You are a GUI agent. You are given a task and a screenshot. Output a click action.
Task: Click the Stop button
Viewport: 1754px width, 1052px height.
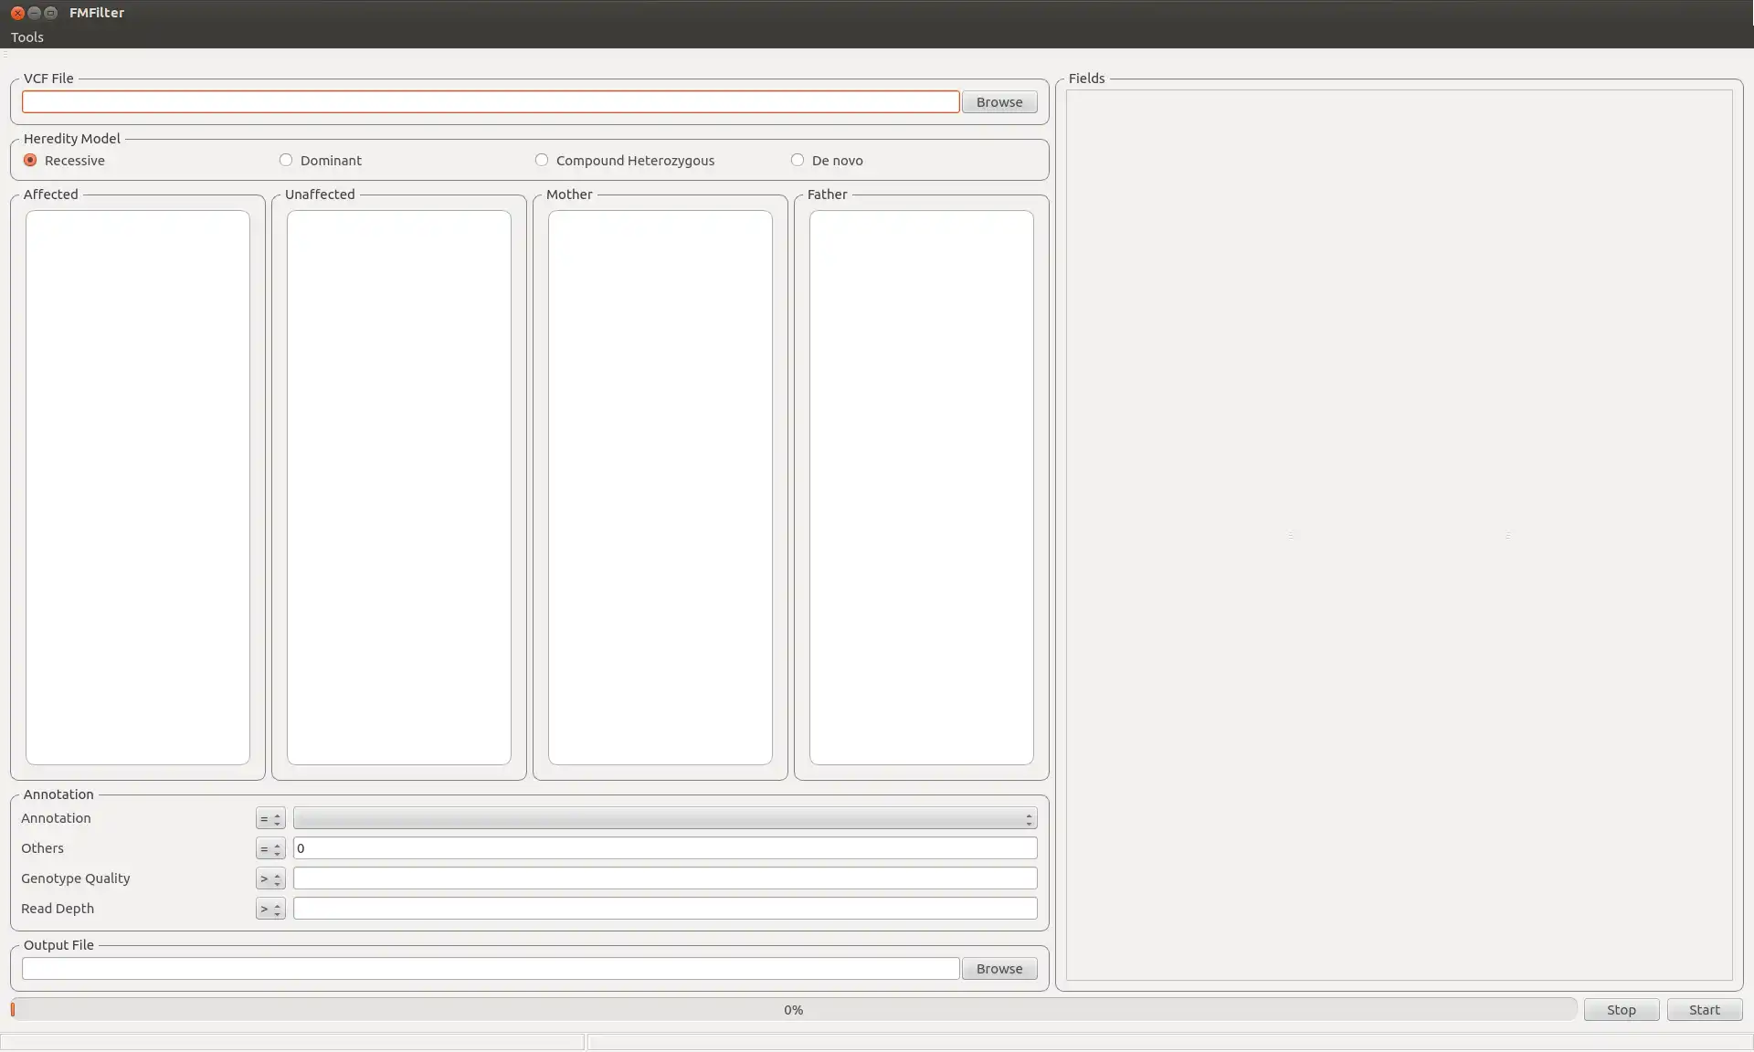coord(1620,1009)
